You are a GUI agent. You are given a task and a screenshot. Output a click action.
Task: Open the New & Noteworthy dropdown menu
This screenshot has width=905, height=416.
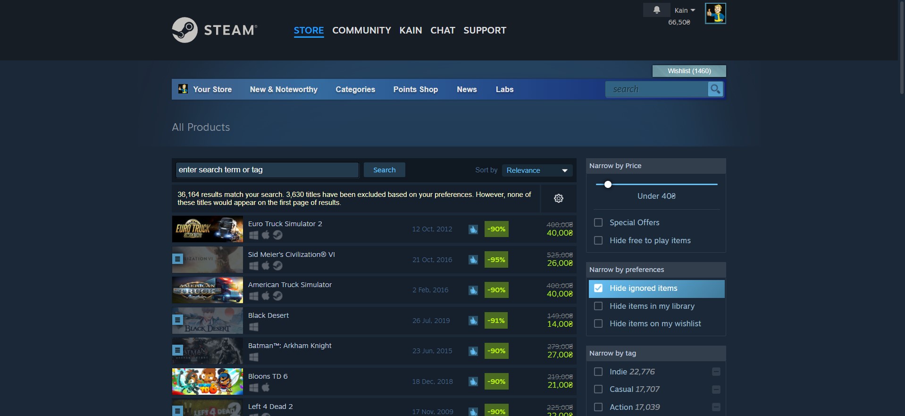coord(284,89)
